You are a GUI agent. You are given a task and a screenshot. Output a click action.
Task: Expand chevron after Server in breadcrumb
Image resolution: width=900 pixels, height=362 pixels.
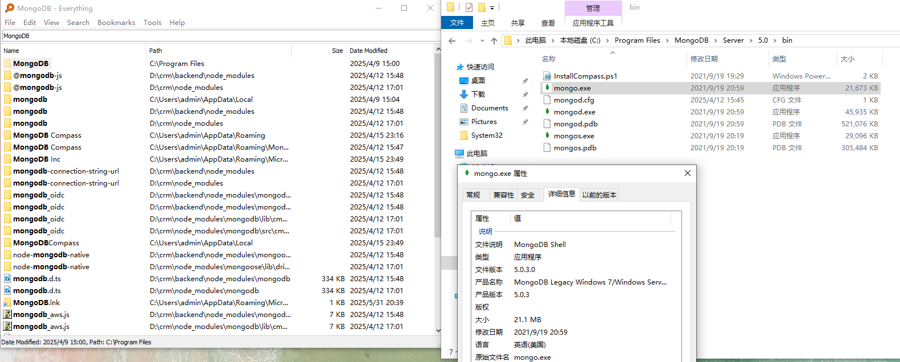pos(751,40)
